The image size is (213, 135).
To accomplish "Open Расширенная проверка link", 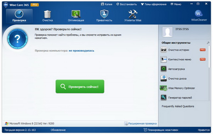I will (142, 124).
